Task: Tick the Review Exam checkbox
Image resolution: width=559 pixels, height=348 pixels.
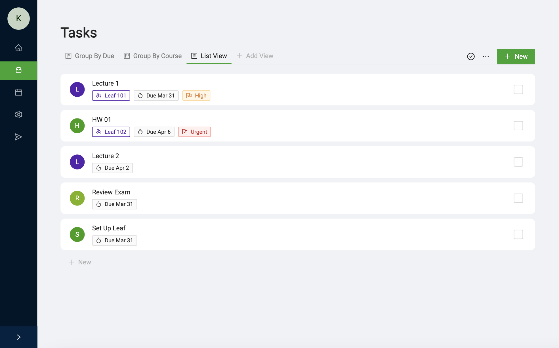Action: coord(518,198)
